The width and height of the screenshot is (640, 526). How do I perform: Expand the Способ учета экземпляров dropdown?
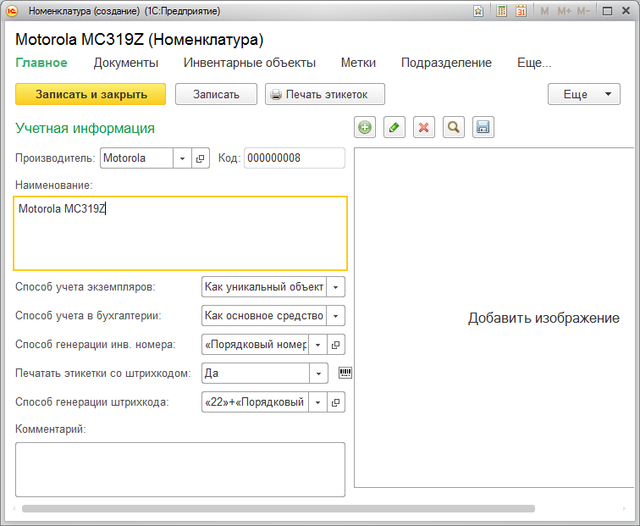pos(336,287)
